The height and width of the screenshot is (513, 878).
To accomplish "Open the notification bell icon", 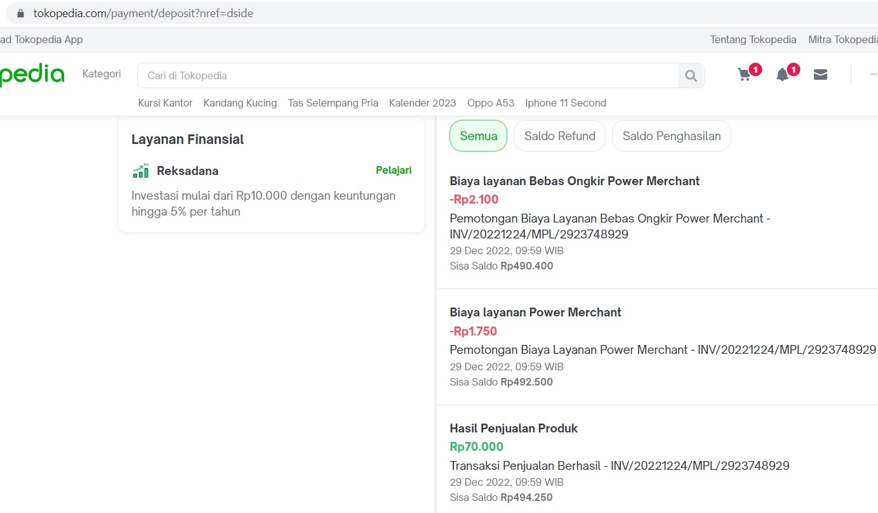I will [x=782, y=75].
